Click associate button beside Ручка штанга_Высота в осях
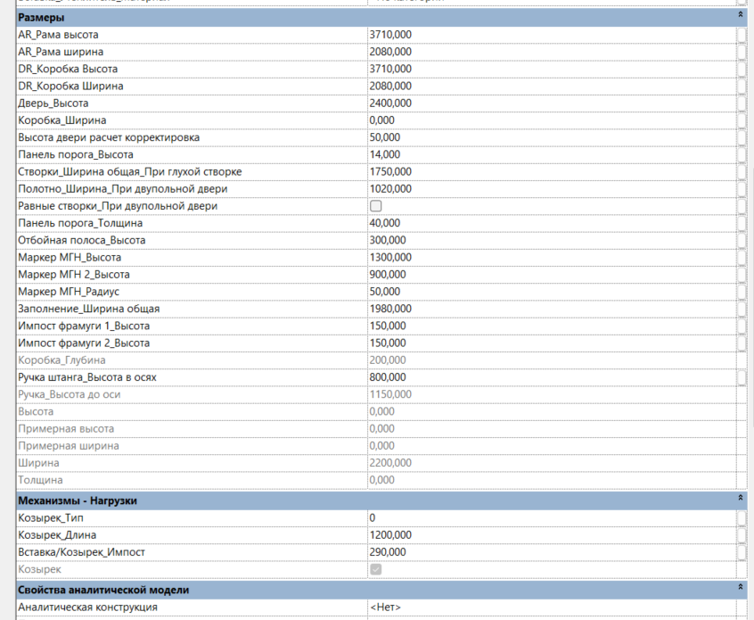754x620 pixels. [x=742, y=377]
